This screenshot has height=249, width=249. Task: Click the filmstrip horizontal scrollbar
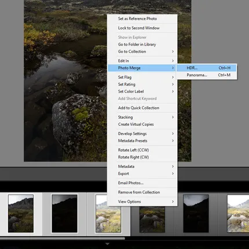(x=63, y=239)
